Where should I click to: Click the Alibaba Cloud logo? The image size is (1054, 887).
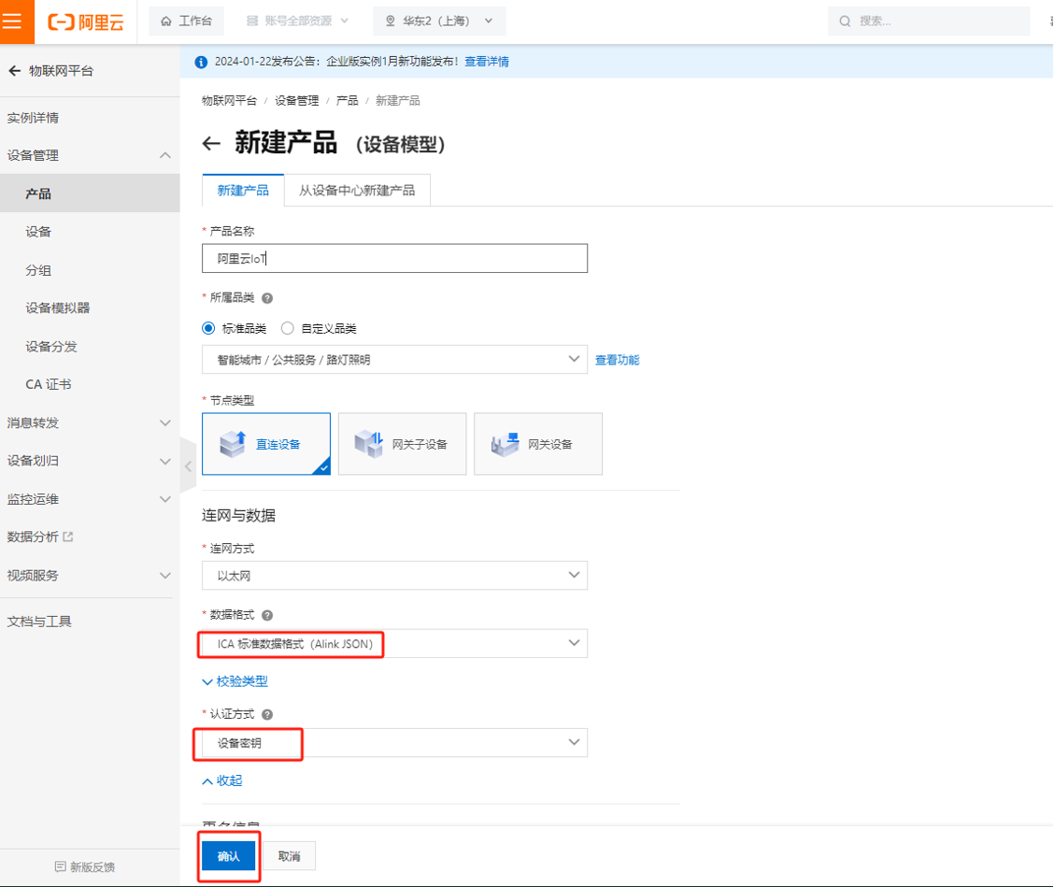[85, 21]
